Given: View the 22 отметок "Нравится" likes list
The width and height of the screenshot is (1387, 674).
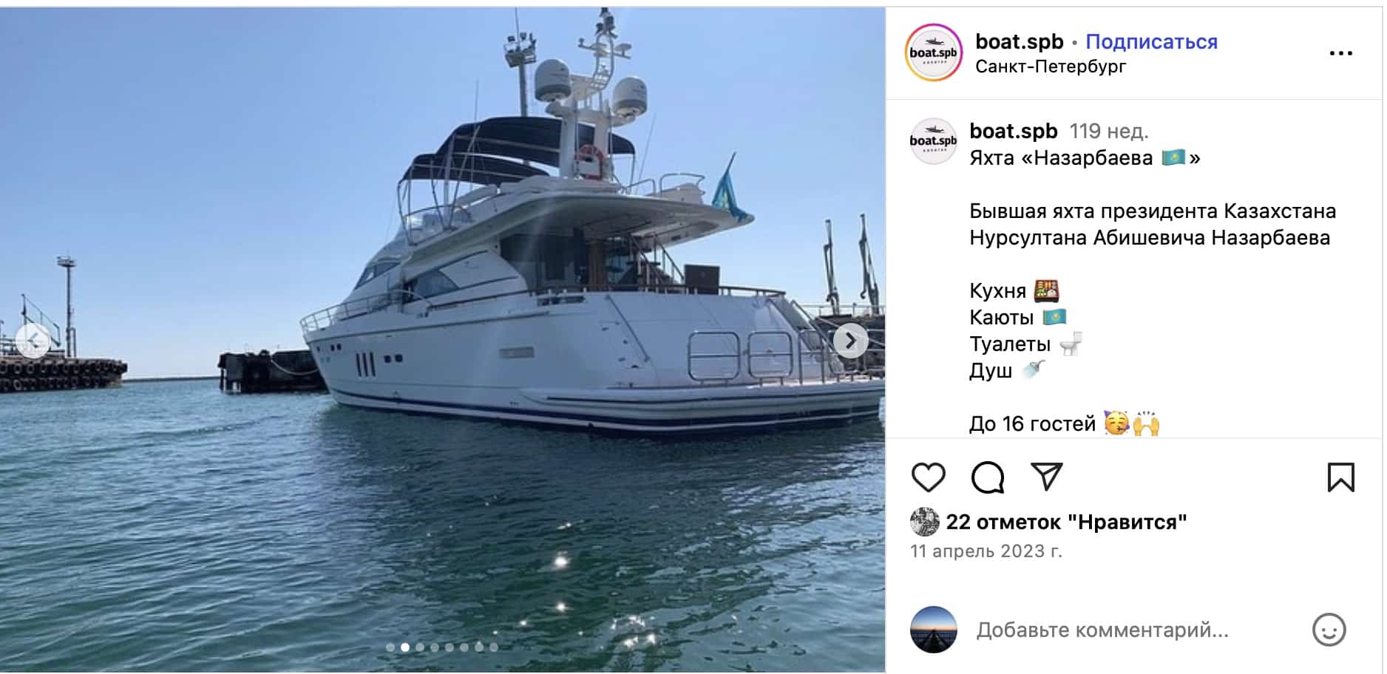Looking at the screenshot, I should [1065, 522].
